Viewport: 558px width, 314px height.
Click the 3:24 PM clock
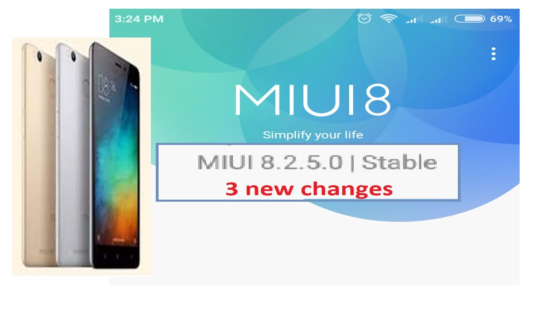click(x=139, y=19)
